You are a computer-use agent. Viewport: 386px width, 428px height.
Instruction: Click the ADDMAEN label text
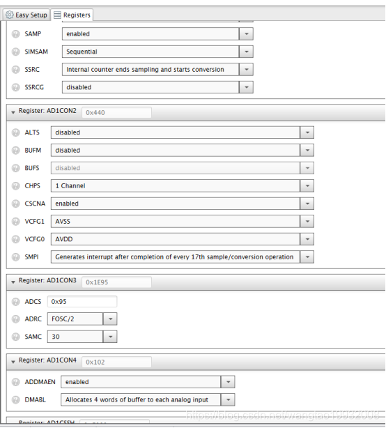click(x=40, y=382)
